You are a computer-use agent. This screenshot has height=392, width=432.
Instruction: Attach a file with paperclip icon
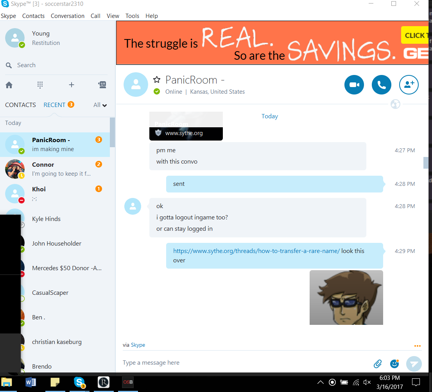pos(377,363)
